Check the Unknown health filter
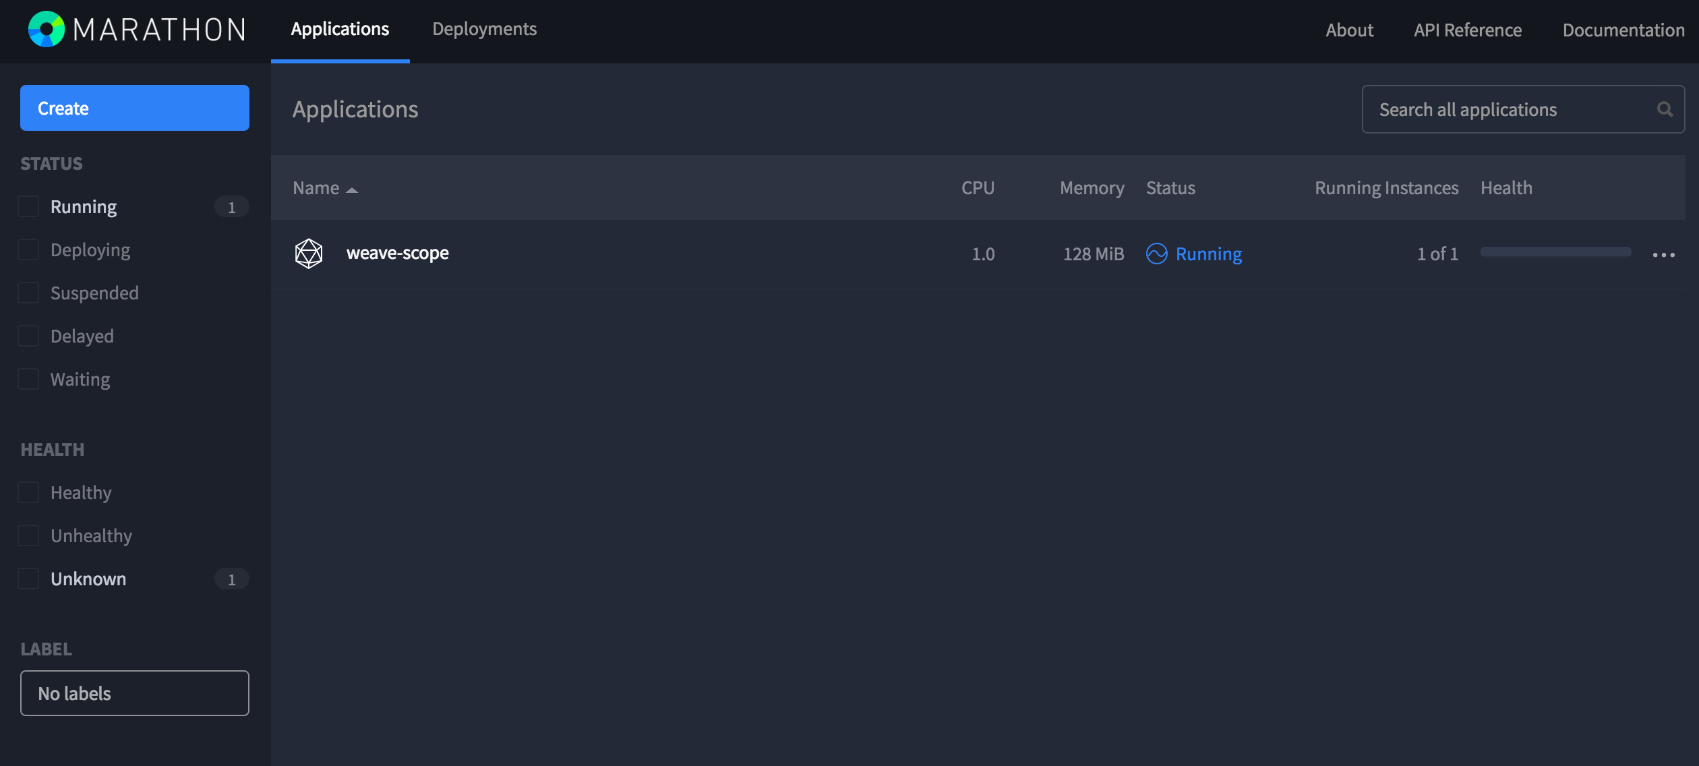This screenshot has height=766, width=1699. pos(28,579)
